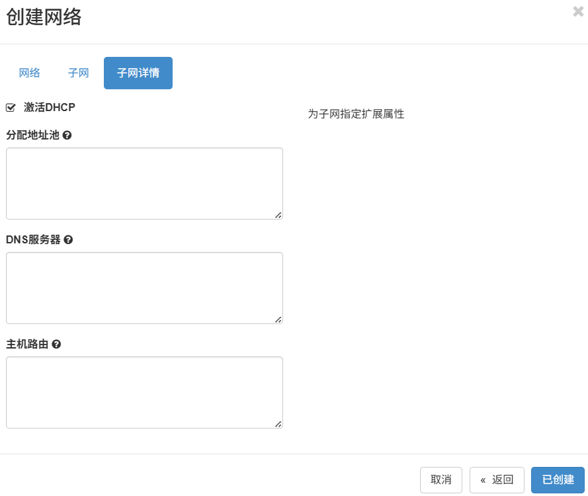Grab the 分配地址池 textarea resize handle
This screenshot has height=496, width=588.
278,215
